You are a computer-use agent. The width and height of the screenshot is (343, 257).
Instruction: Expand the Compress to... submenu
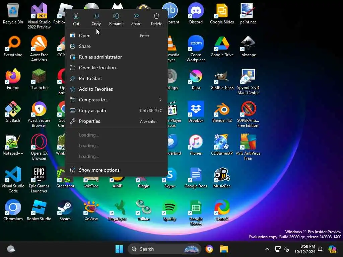(116, 100)
